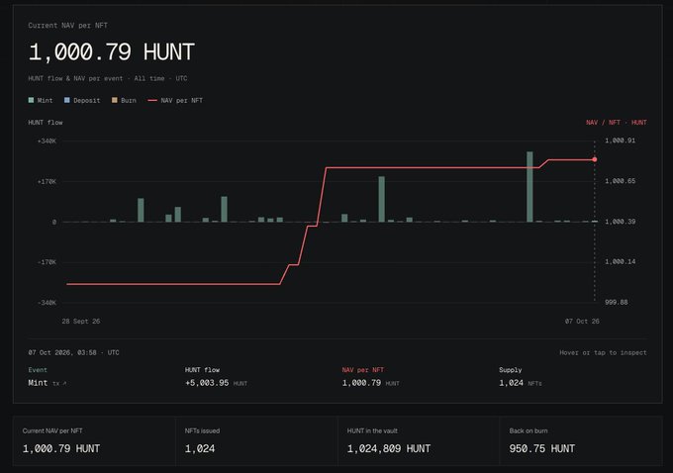Inspect the tallest mint bar near +340K
Image resolution: width=673 pixels, height=473 pixels.
pyautogui.click(x=529, y=187)
